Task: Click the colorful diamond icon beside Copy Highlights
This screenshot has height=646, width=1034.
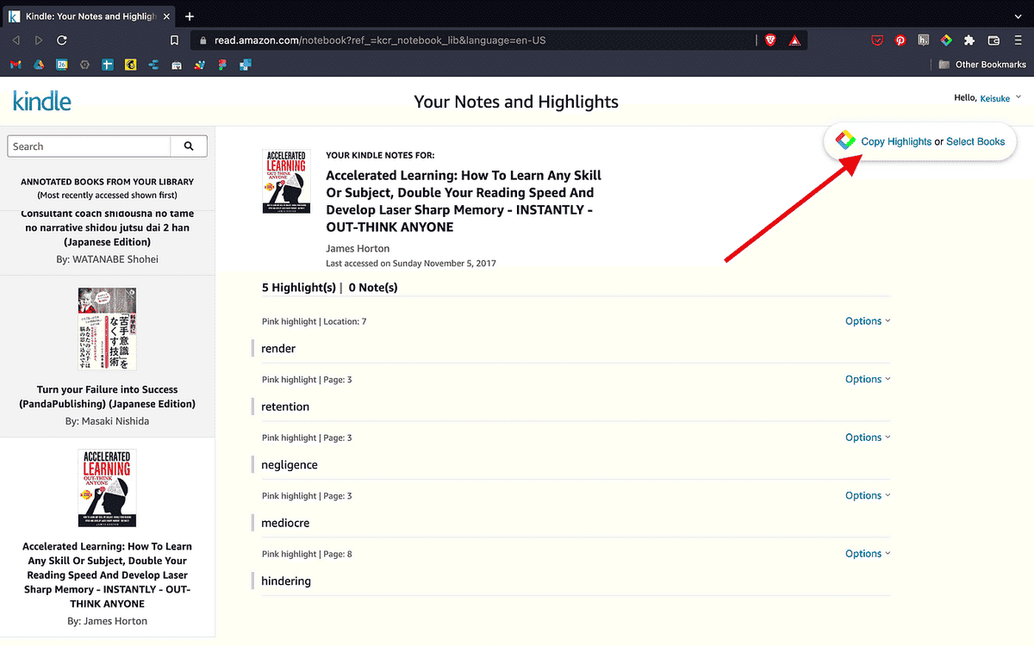Action: coord(846,141)
